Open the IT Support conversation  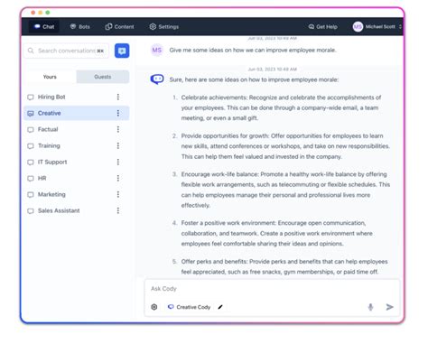pos(77,162)
